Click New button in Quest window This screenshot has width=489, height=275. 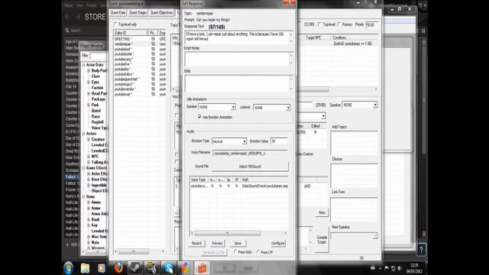pyautogui.click(x=322, y=212)
